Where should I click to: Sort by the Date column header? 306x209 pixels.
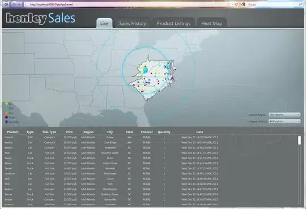pyautogui.click(x=199, y=132)
